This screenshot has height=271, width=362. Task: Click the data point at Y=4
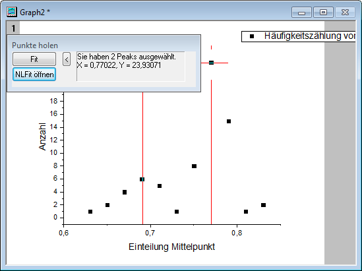click(125, 192)
